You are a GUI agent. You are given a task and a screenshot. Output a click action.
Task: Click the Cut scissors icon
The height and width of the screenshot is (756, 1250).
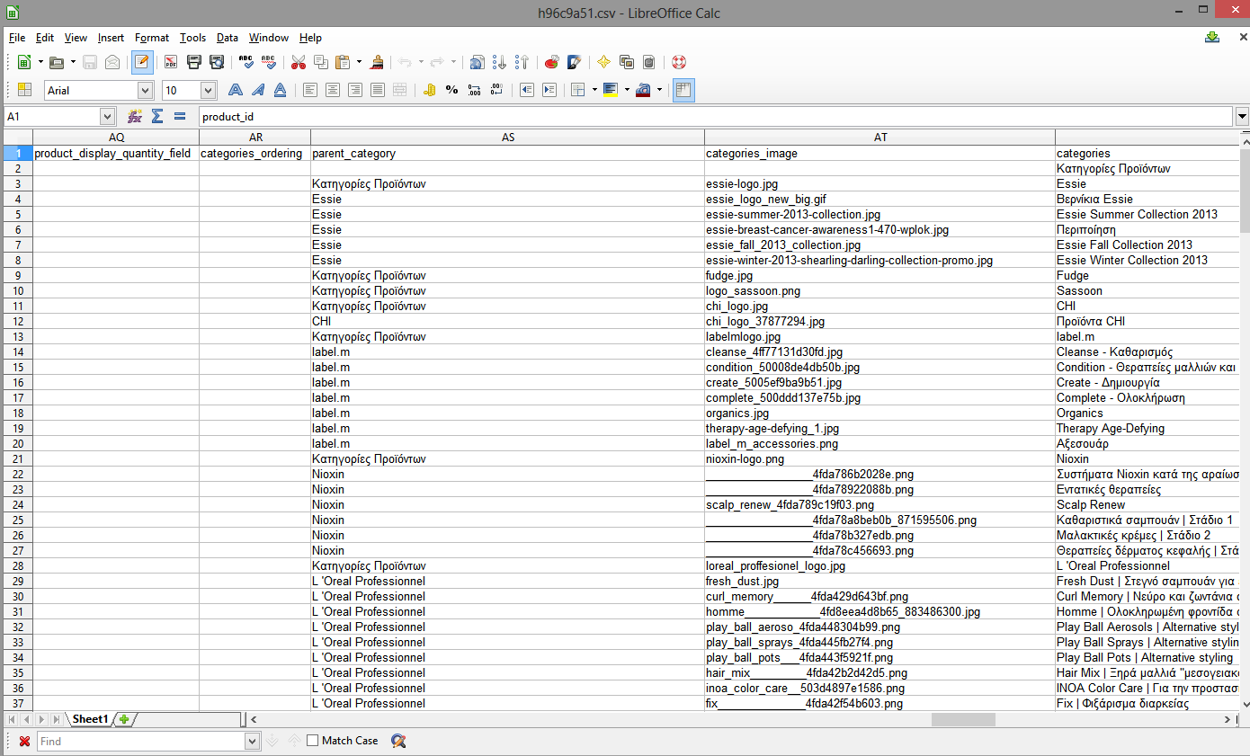coord(298,62)
